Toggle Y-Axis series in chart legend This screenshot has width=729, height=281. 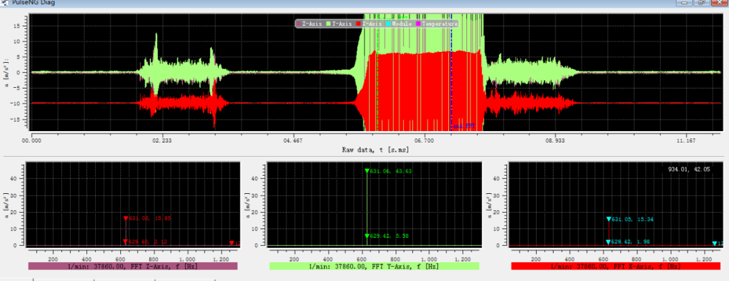(340, 24)
